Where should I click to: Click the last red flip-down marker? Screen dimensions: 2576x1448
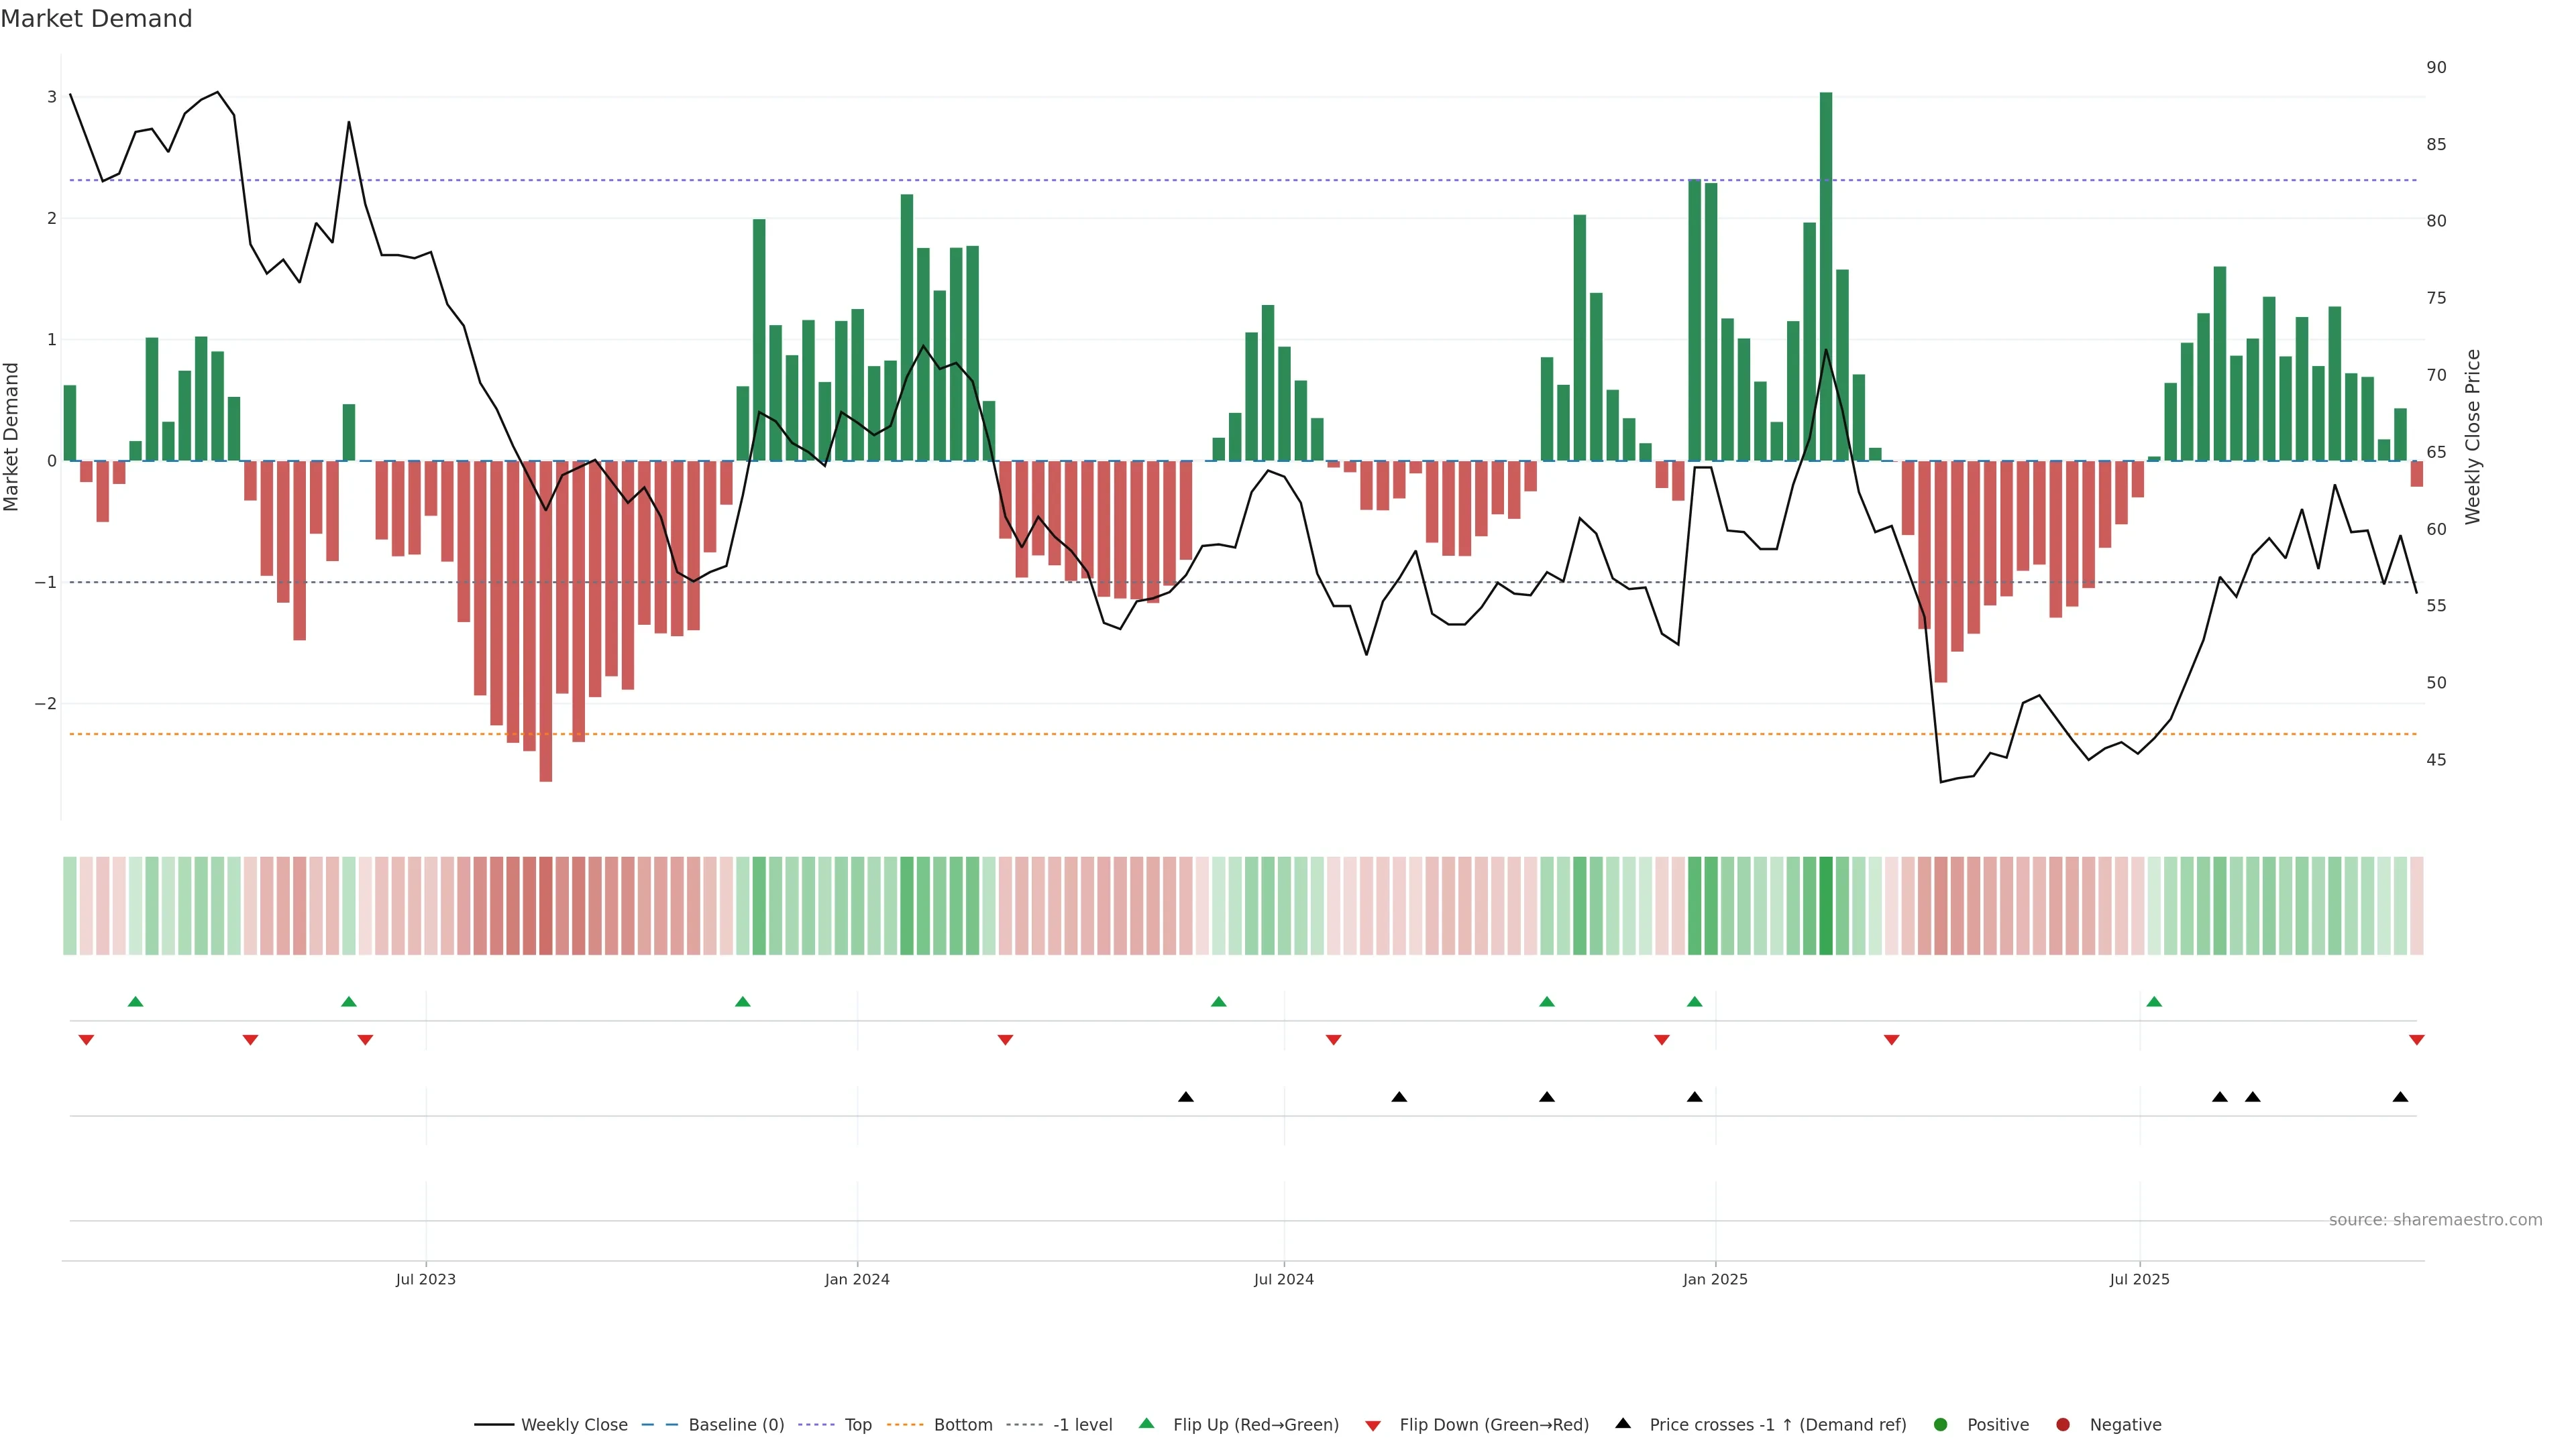pos(2417,1040)
